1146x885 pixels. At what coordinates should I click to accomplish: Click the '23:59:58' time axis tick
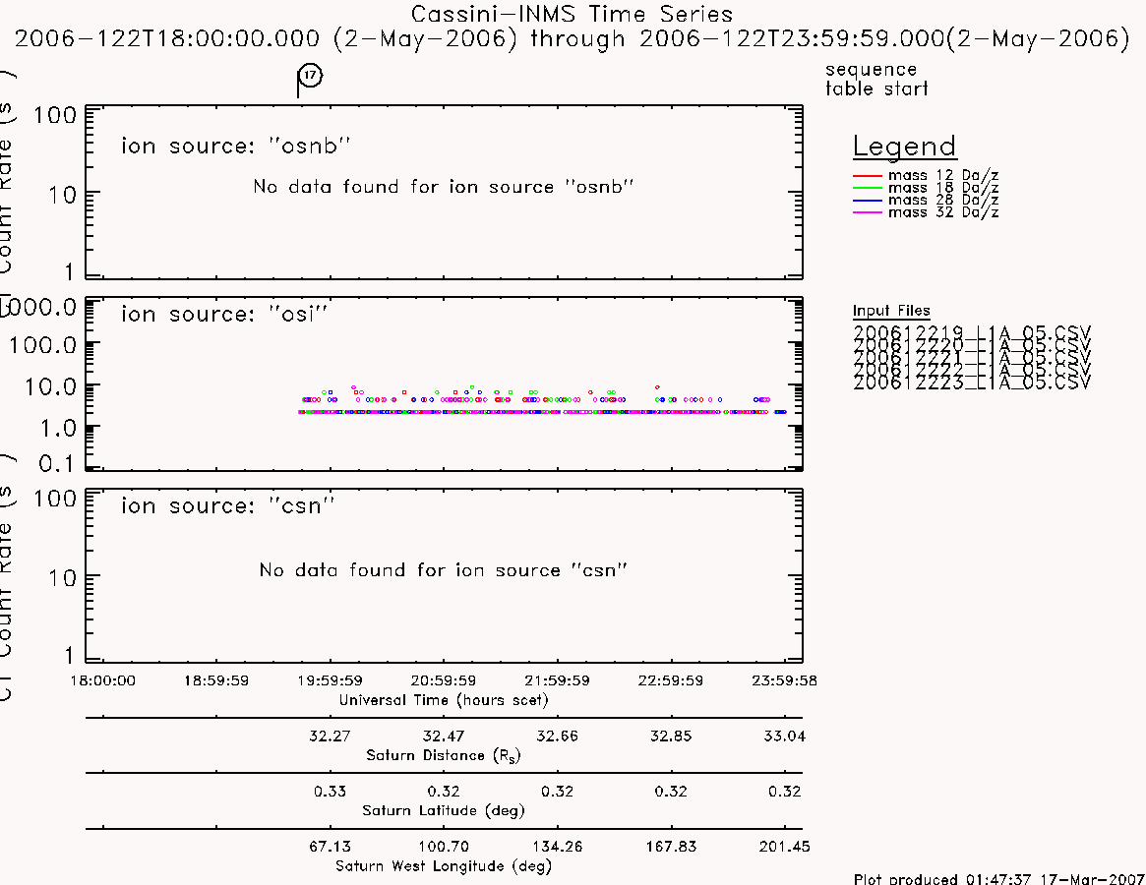784,680
